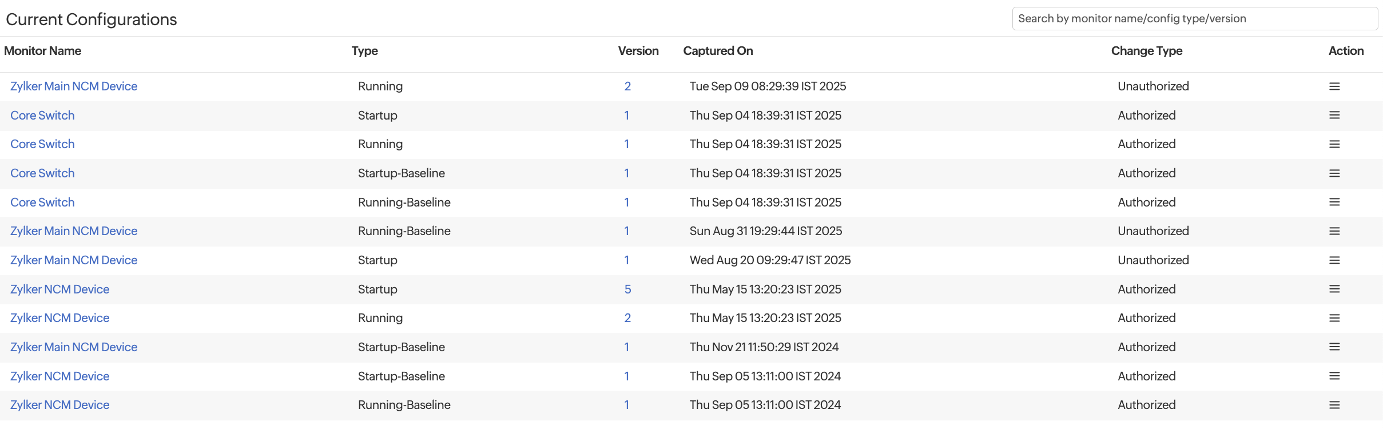
Task: Open action menu for Zylker NCM Device Running row
Action: 1334,318
